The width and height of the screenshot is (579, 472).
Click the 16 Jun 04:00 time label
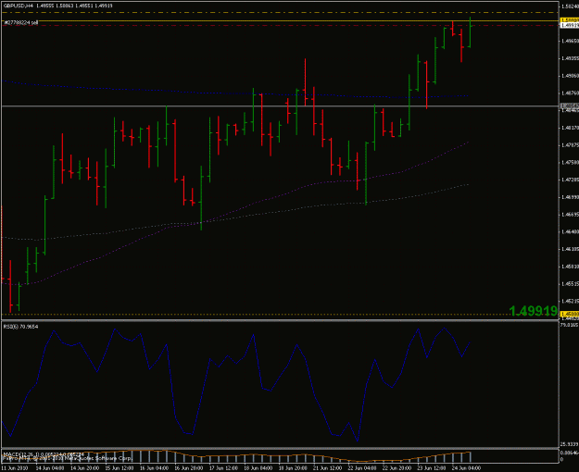click(x=154, y=468)
